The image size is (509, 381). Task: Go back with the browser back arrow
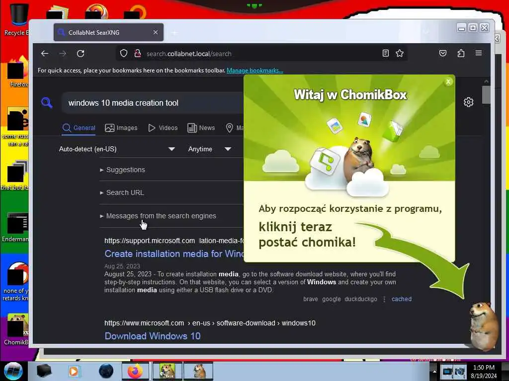pyautogui.click(x=45, y=54)
